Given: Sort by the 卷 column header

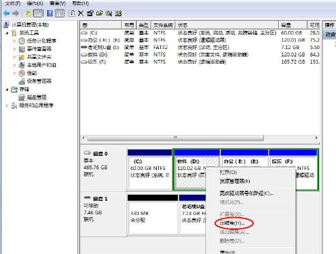Looking at the screenshot, I should pos(101,25).
